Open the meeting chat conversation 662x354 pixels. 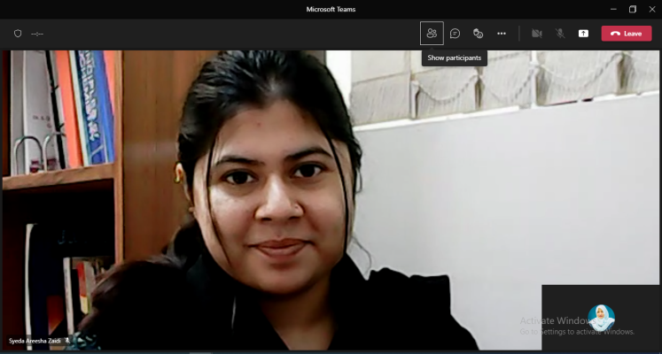tap(455, 34)
